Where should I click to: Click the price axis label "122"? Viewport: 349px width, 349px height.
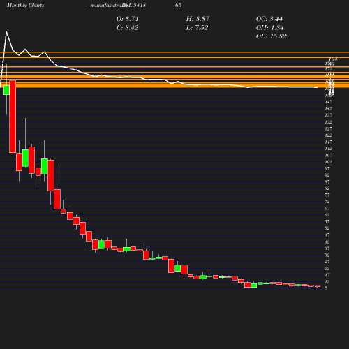[x=328, y=135]
